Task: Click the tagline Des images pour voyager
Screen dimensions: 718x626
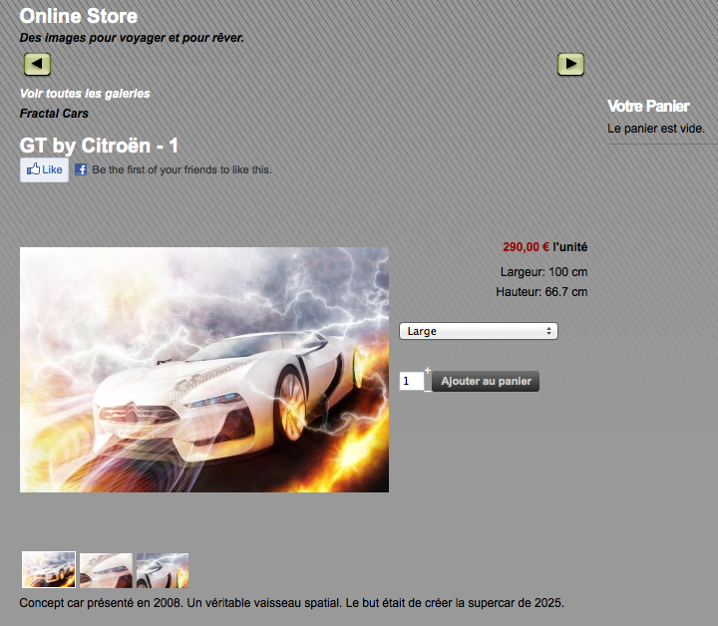Action: (x=132, y=38)
